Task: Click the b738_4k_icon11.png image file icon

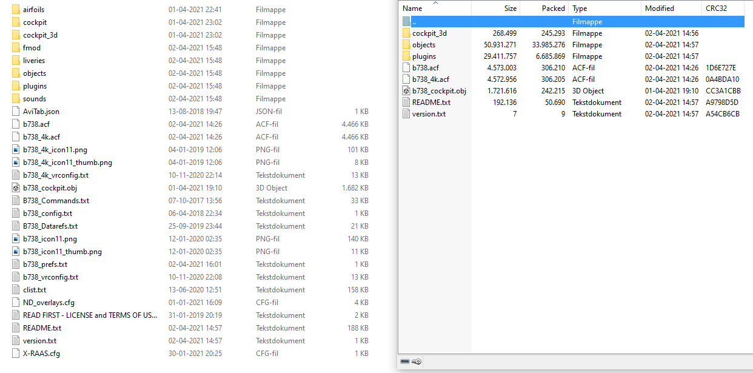Action: coord(16,150)
